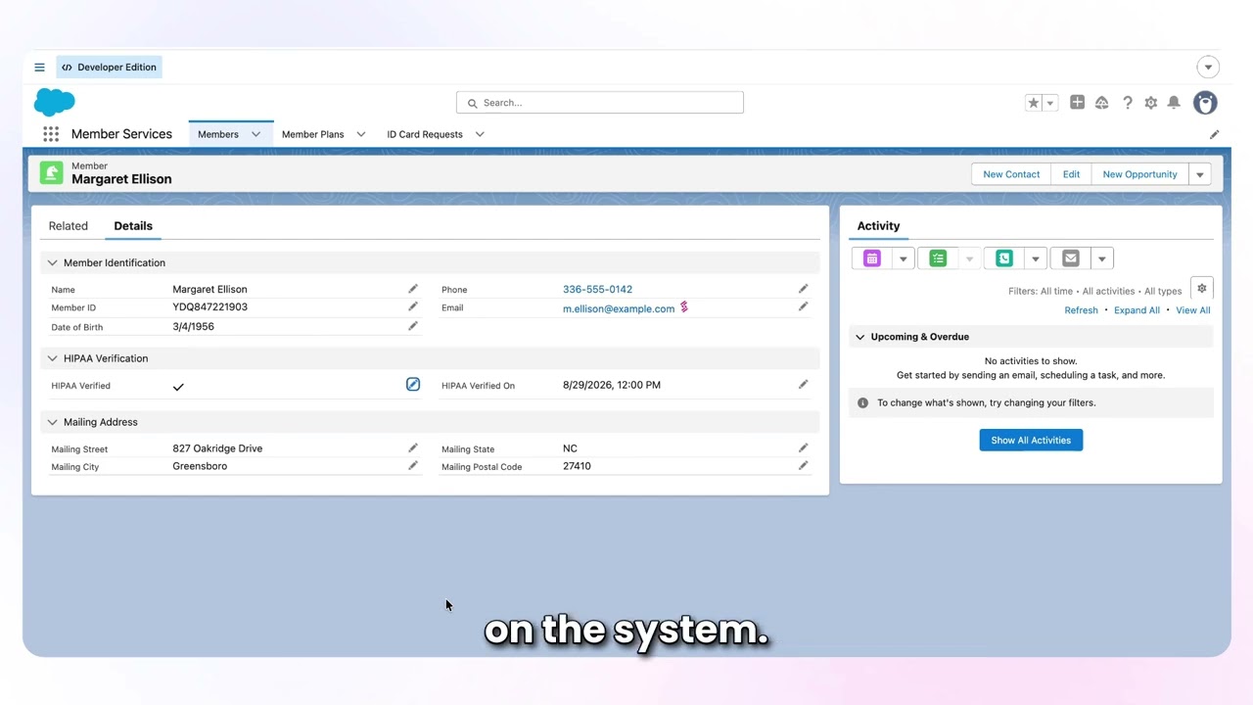Edit the Name field with its pencil

pos(413,289)
